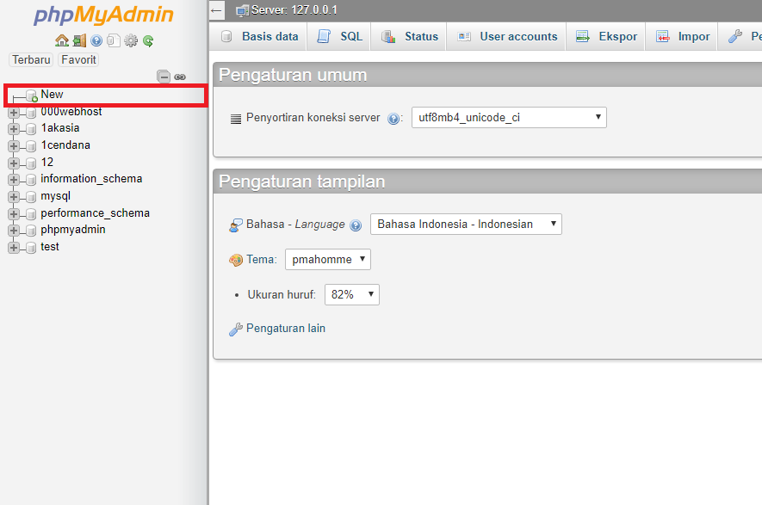Collapse all databases using minus icon

click(164, 77)
